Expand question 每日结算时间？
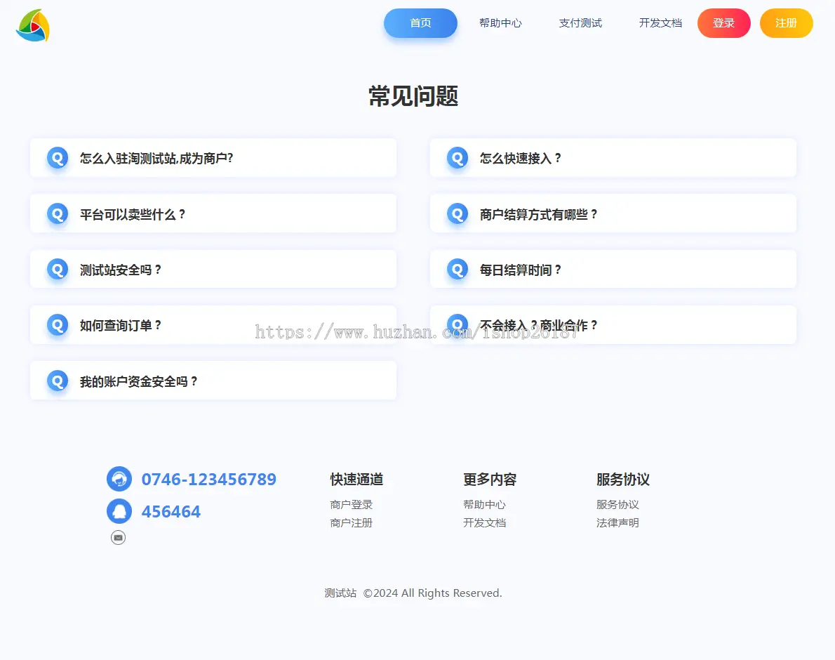The width and height of the screenshot is (835, 660). (x=613, y=269)
